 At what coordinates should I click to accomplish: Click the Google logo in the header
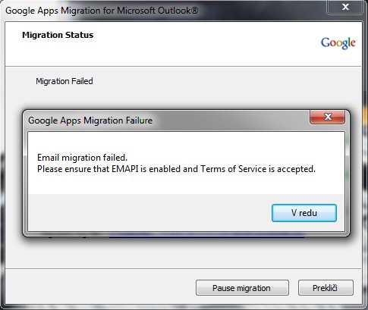[338, 43]
